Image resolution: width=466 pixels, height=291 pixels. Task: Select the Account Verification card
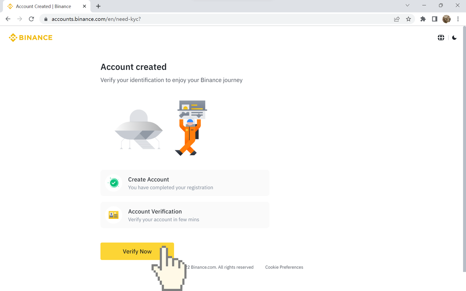[185, 215]
